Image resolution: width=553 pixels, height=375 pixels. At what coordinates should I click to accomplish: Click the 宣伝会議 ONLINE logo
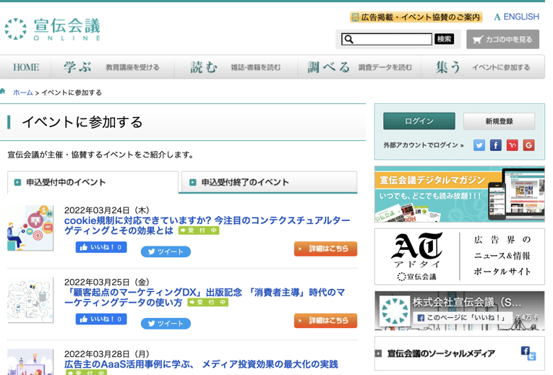coord(53,29)
